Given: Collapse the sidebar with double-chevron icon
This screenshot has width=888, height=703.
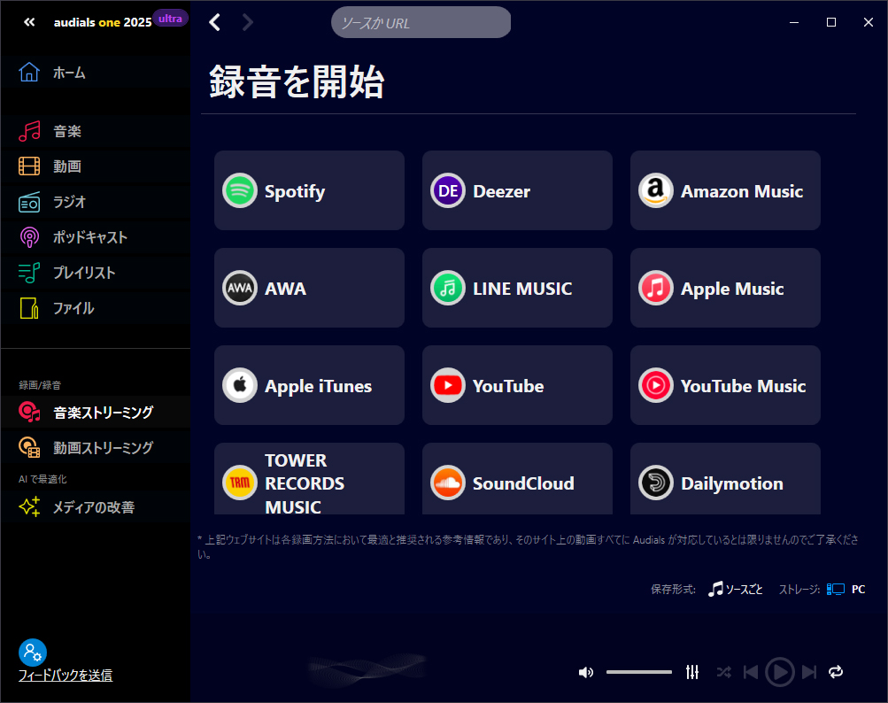Looking at the screenshot, I should 29,22.
